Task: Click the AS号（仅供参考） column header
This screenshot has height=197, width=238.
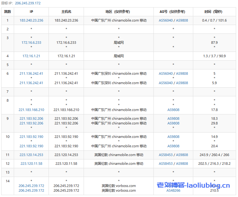Action: click(173, 12)
